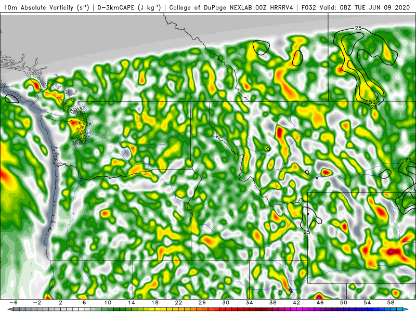Click the "58" color scale label
This screenshot has height=312, width=416.
coord(391,303)
